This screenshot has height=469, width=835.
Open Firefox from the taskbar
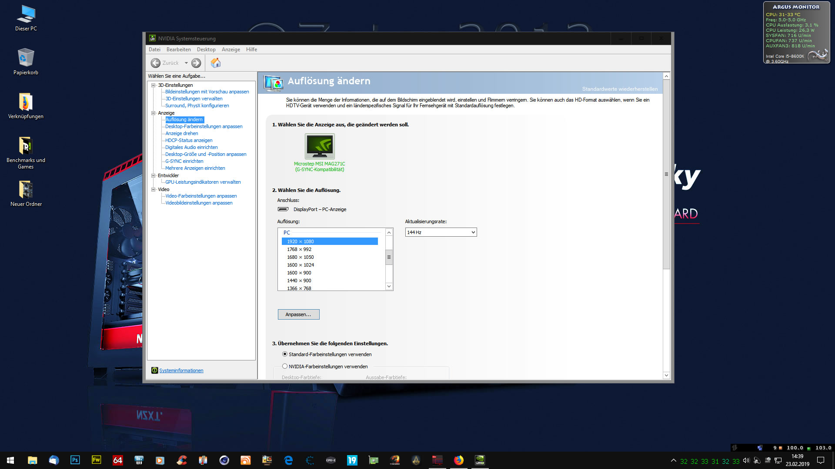click(x=458, y=460)
